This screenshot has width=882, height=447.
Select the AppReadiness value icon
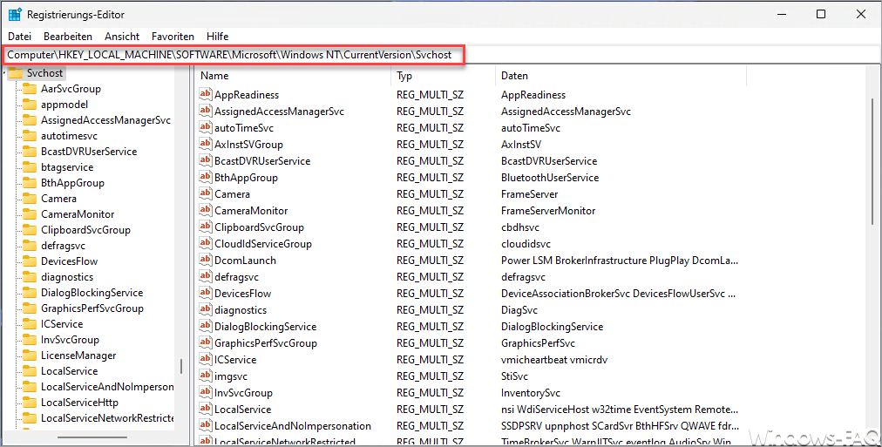[206, 94]
